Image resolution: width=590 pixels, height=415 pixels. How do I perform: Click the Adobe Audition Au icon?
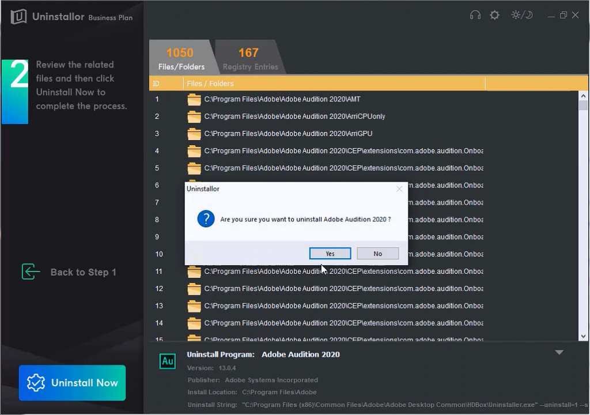(168, 361)
